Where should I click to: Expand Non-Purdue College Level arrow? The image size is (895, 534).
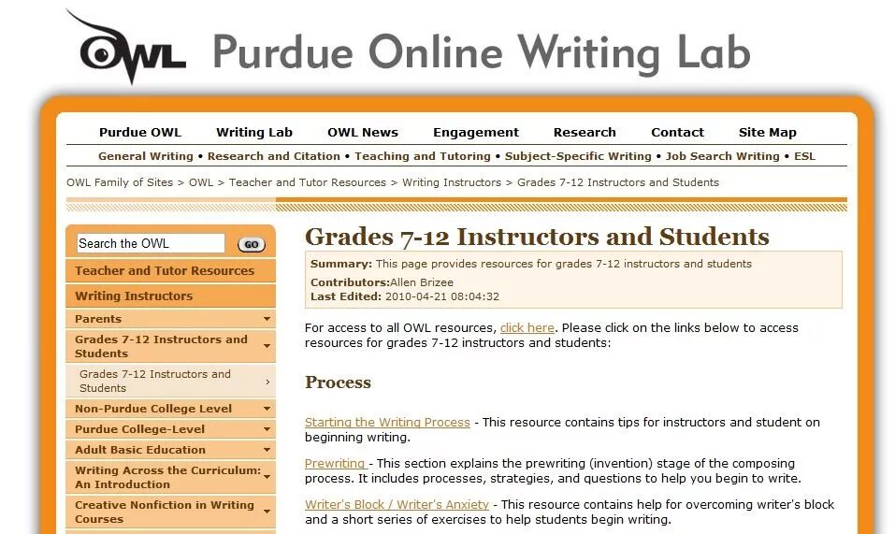[x=267, y=409]
